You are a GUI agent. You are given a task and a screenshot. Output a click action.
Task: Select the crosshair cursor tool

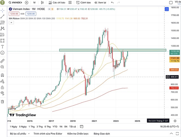click(2, 10)
